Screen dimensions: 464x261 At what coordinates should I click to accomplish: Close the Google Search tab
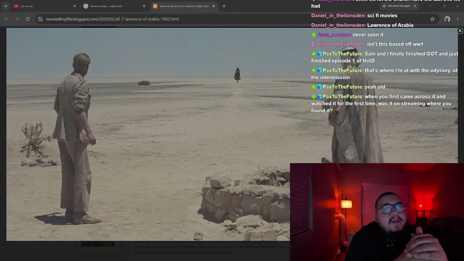pos(144,6)
